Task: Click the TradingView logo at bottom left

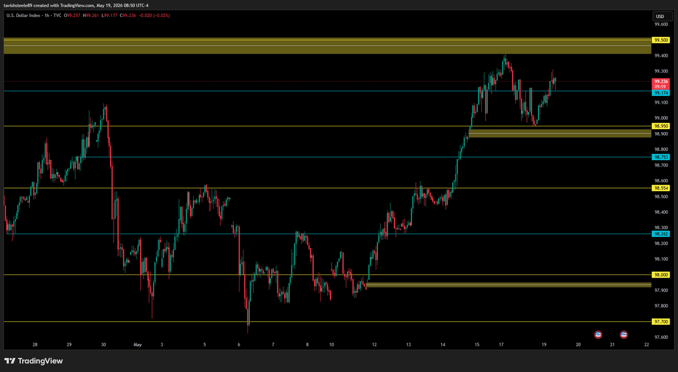Action: pos(34,361)
